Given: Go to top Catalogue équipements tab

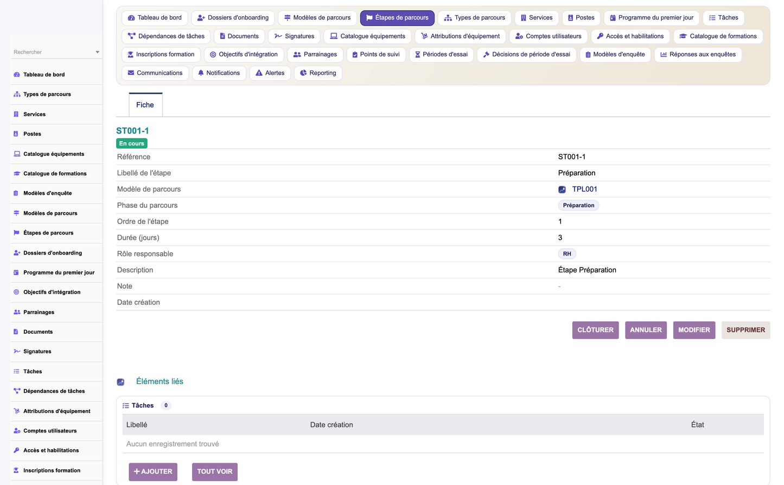Looking at the screenshot, I should [x=367, y=36].
